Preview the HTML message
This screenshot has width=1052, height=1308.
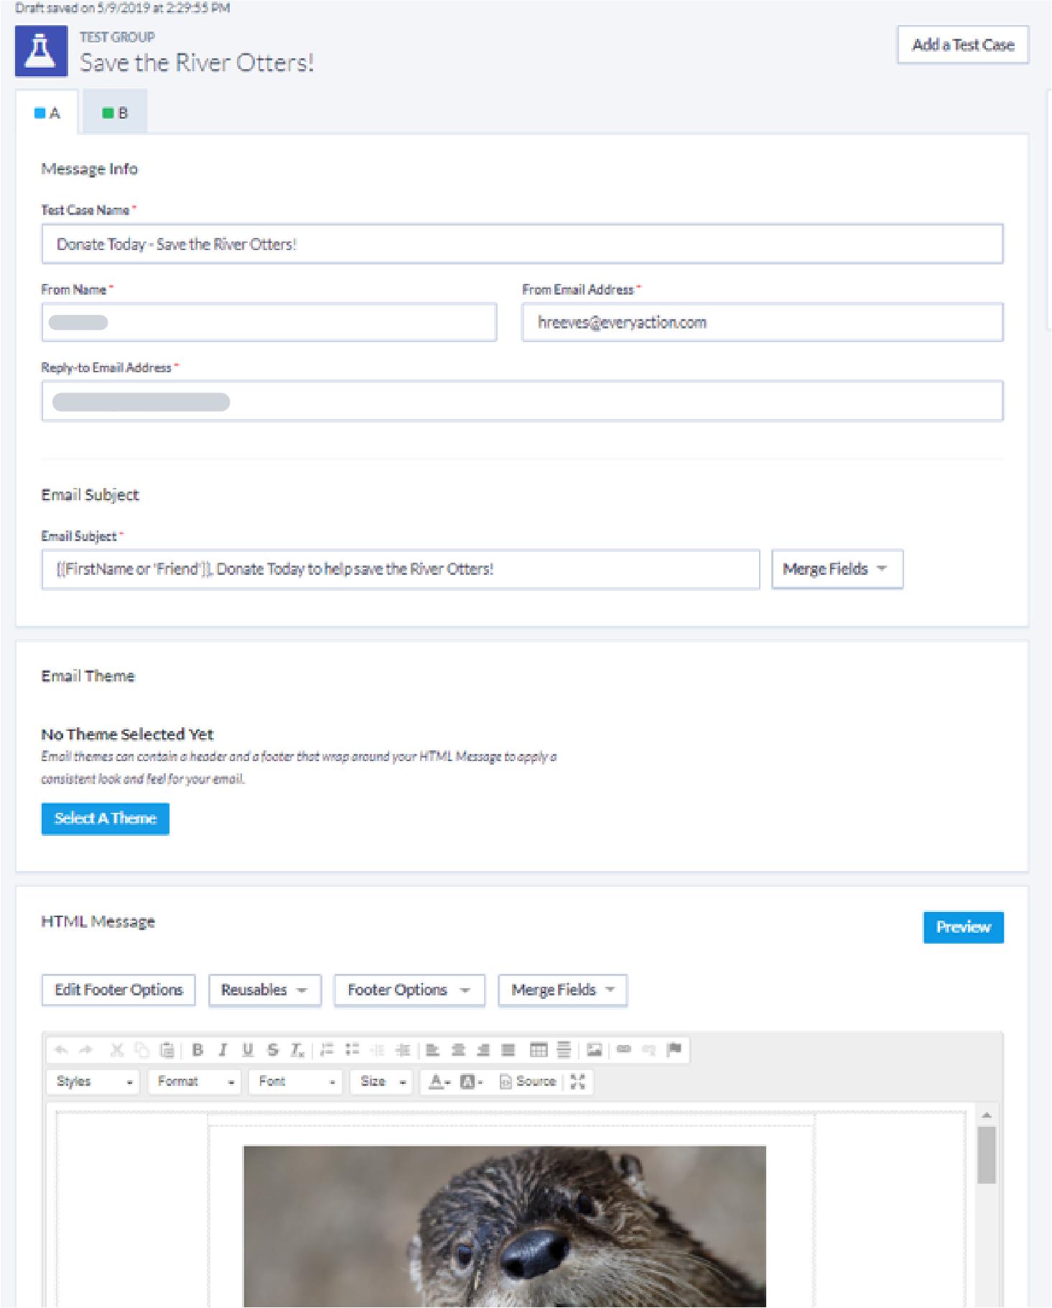[964, 927]
